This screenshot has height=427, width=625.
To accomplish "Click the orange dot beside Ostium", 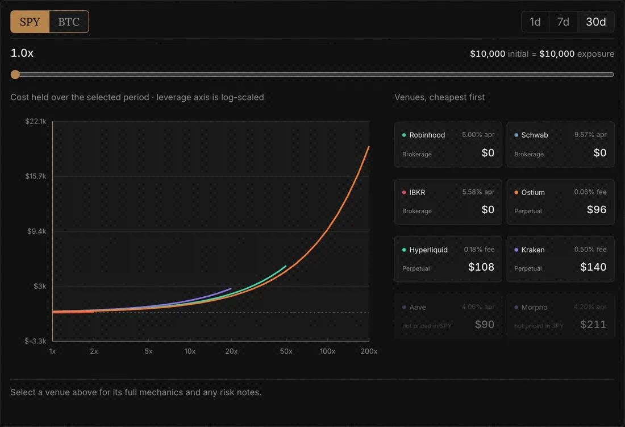I will [x=516, y=193].
